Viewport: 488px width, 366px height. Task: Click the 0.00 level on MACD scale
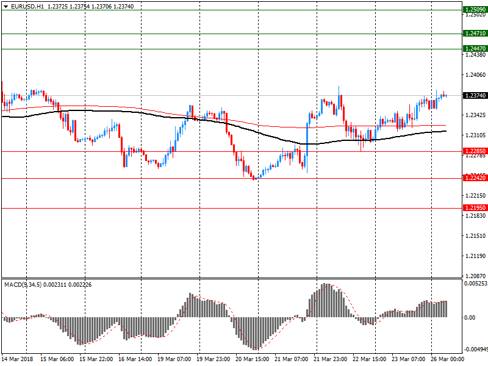tap(470, 318)
